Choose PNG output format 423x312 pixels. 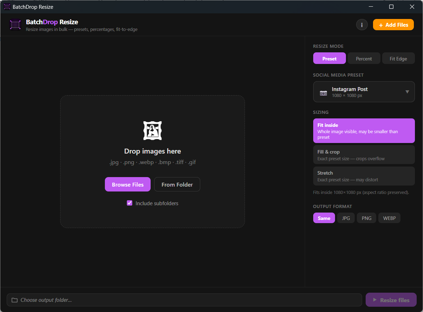coord(366,218)
